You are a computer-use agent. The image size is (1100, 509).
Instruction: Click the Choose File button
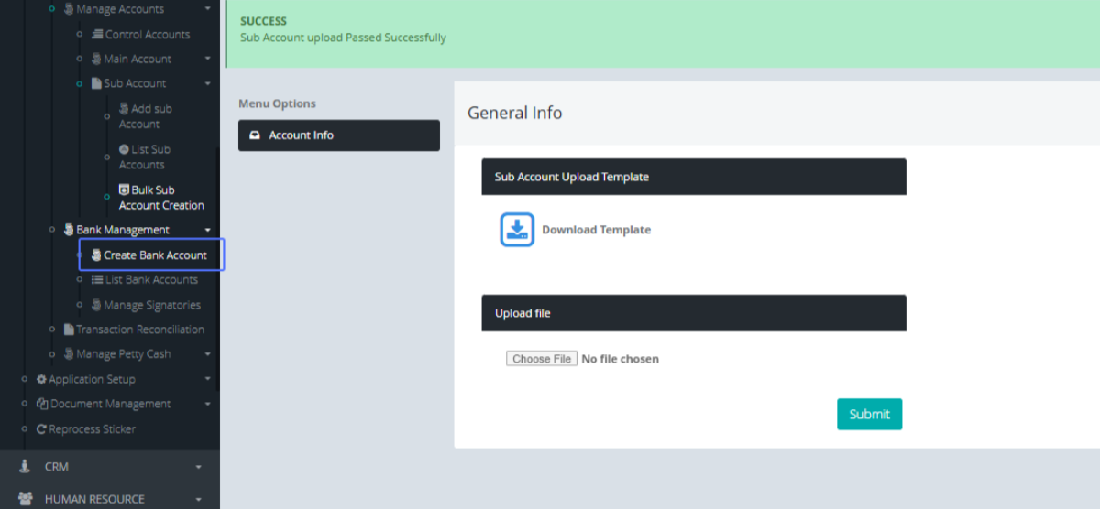pos(542,359)
